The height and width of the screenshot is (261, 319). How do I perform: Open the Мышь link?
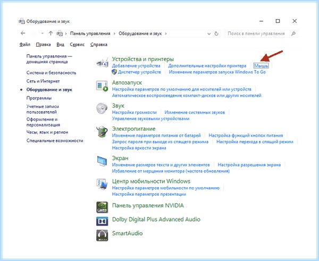pos(261,66)
